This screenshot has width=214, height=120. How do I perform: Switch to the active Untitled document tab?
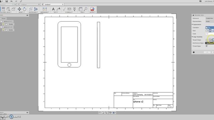pyautogui.click(x=52, y=4)
